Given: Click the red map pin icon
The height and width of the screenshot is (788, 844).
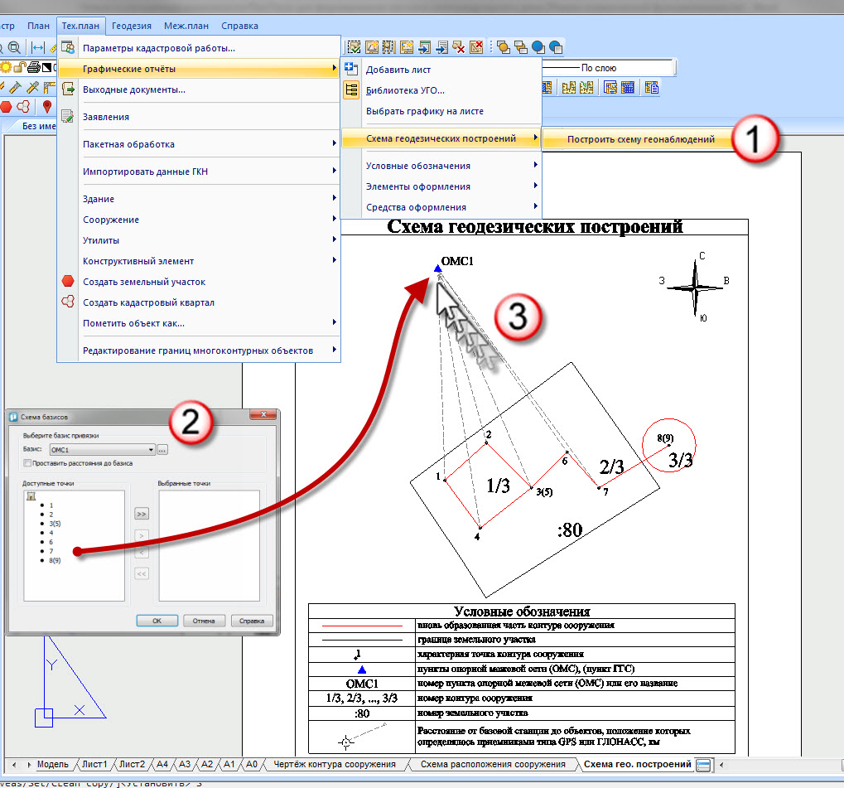Looking at the screenshot, I should click(x=47, y=107).
